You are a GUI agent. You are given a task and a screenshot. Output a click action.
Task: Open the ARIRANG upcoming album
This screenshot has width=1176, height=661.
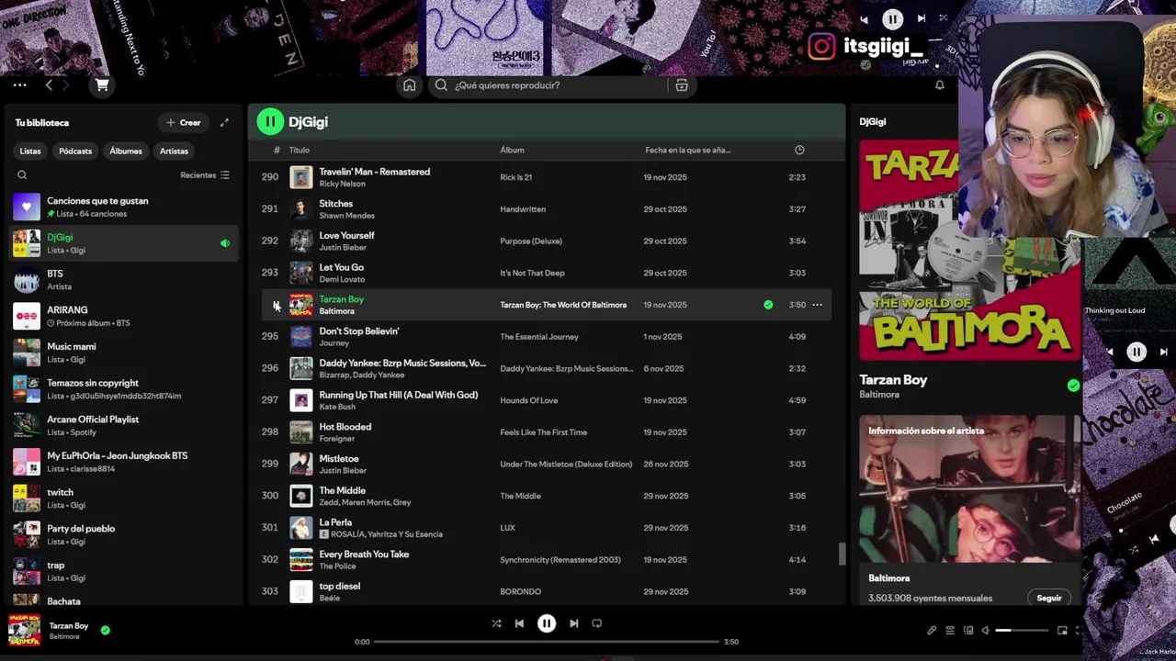(x=124, y=316)
